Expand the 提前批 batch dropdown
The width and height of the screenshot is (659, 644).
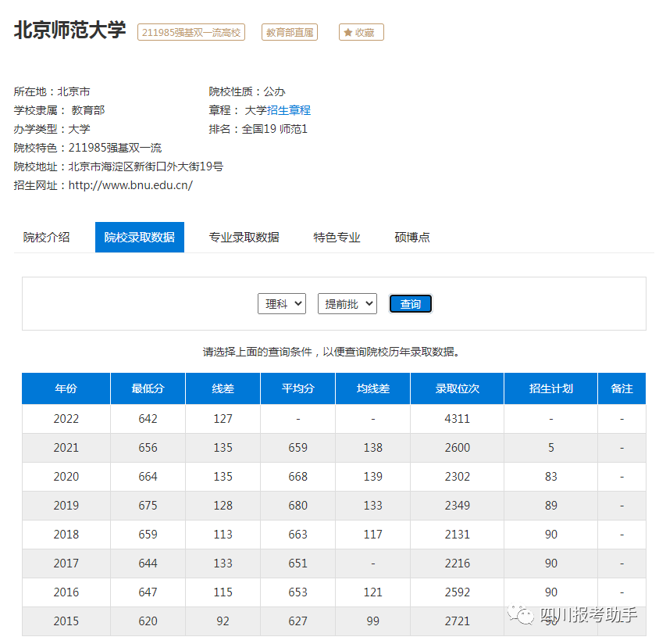347,304
